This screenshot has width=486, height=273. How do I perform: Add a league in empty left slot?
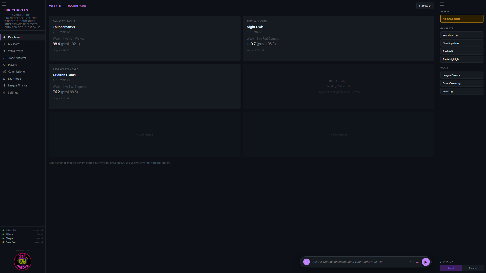(145, 134)
